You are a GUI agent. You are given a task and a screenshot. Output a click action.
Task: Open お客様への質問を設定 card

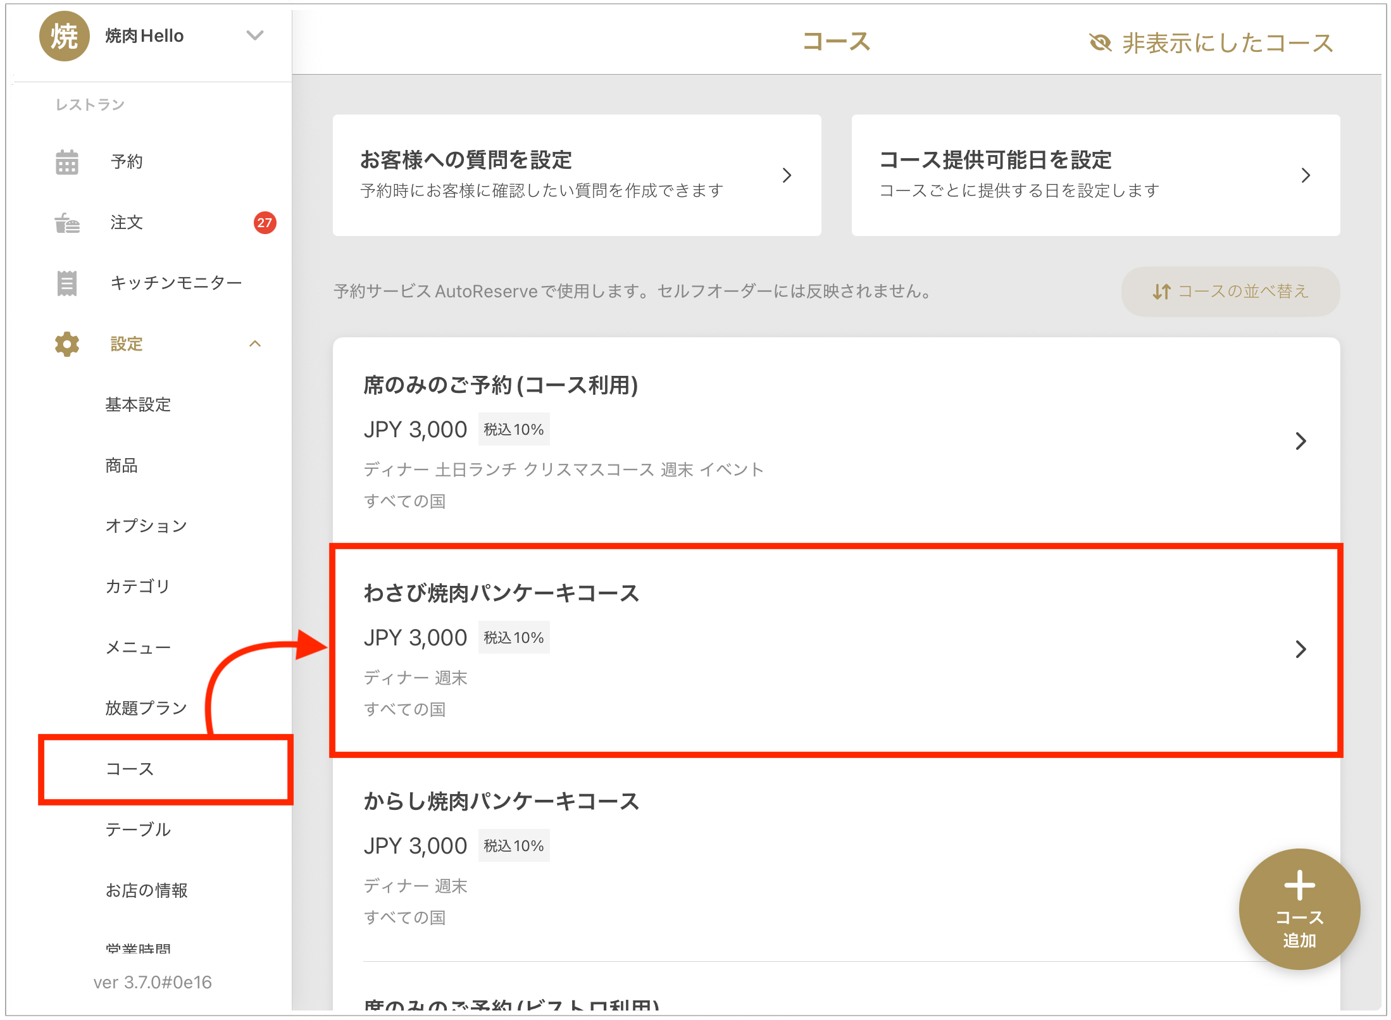point(577,175)
